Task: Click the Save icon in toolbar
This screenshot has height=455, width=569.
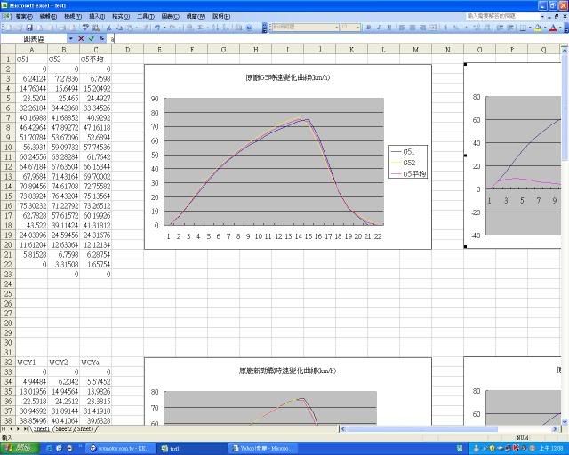Action: pyautogui.click(x=29, y=28)
